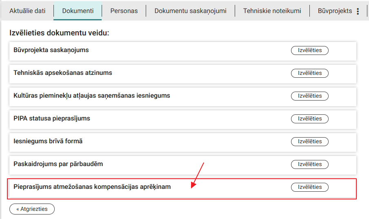Screen dimensions: 369x219
Task: Go to the Personas tab
Action: tap(124, 11)
